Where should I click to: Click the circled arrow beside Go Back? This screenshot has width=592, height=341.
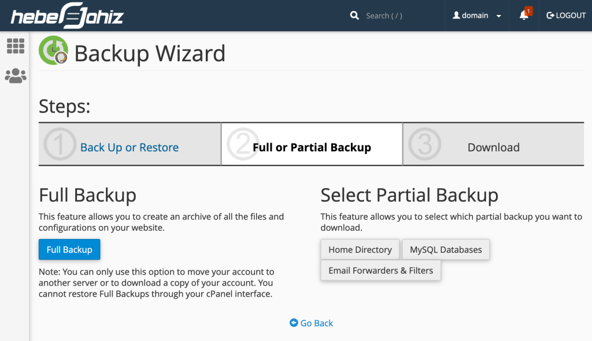coord(294,323)
